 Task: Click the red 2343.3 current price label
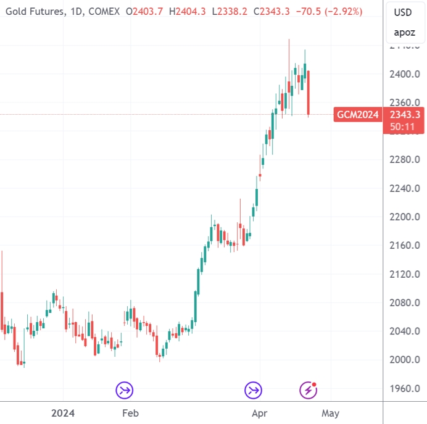pyautogui.click(x=405, y=115)
